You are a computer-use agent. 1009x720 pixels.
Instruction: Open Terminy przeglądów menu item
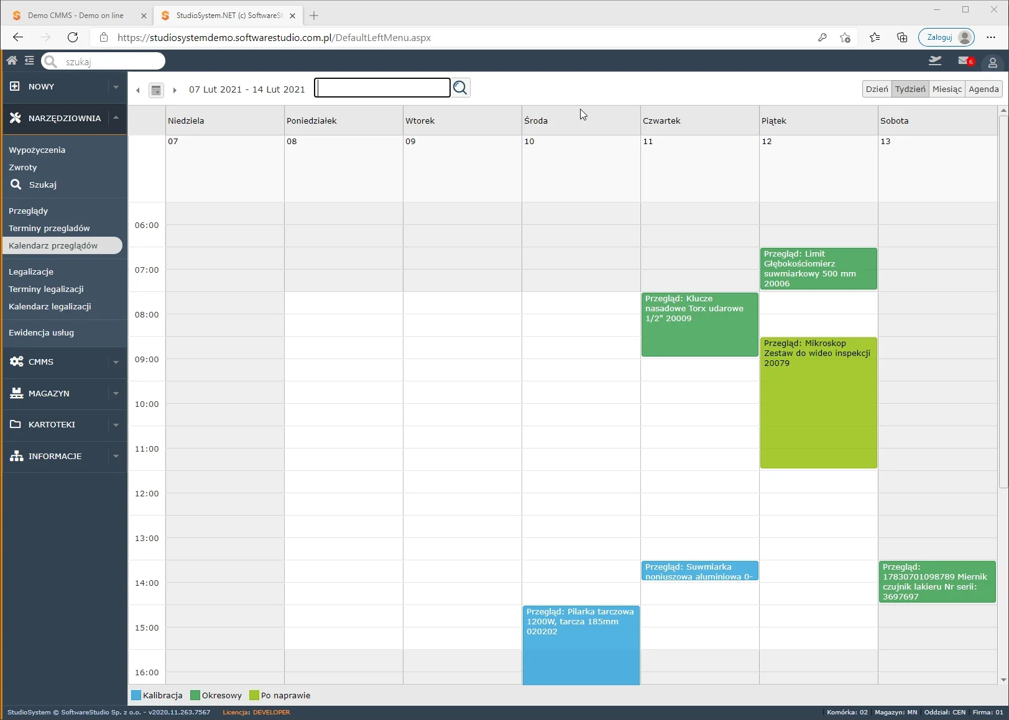(x=49, y=228)
